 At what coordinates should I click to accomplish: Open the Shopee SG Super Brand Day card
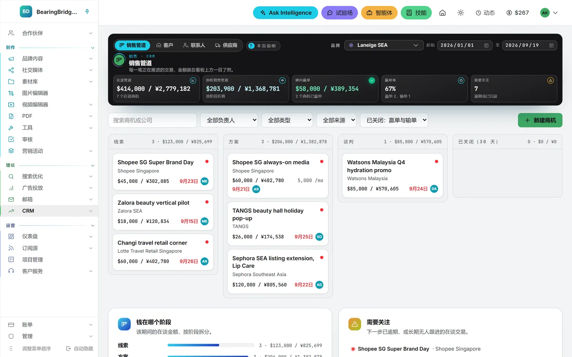tap(163, 171)
